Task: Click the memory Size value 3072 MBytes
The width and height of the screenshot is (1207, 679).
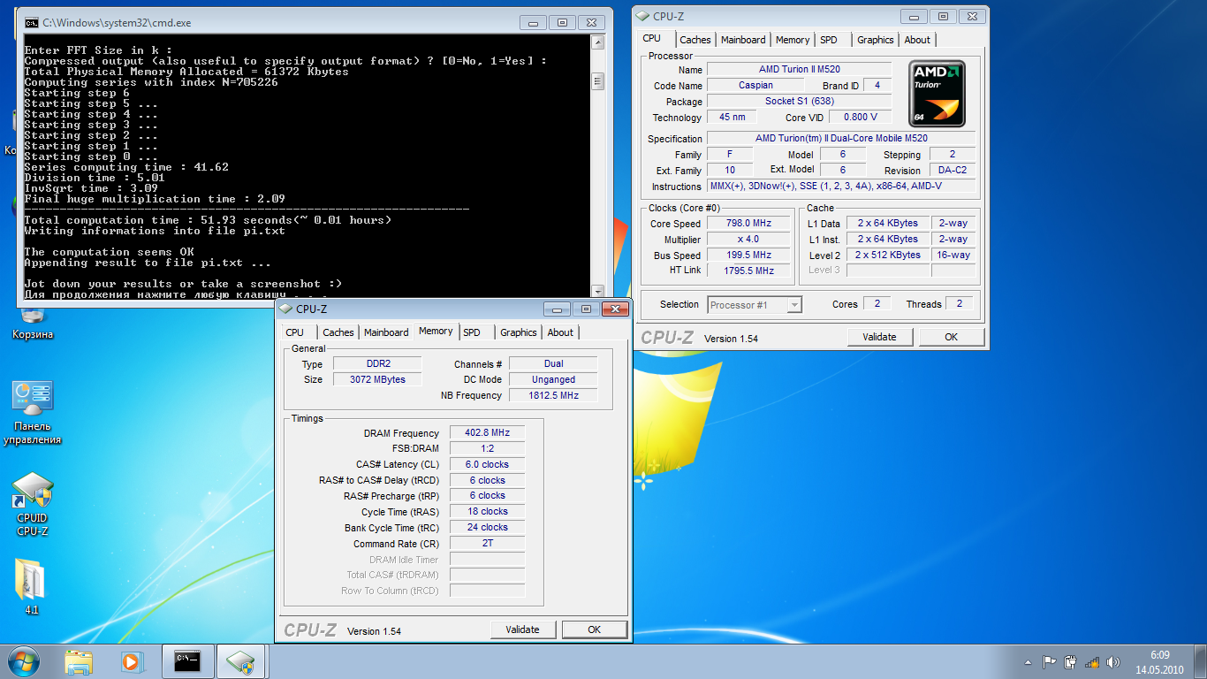Action: click(378, 379)
